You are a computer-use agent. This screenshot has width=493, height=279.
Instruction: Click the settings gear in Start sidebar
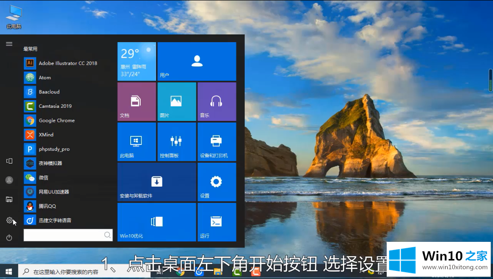[9, 220]
